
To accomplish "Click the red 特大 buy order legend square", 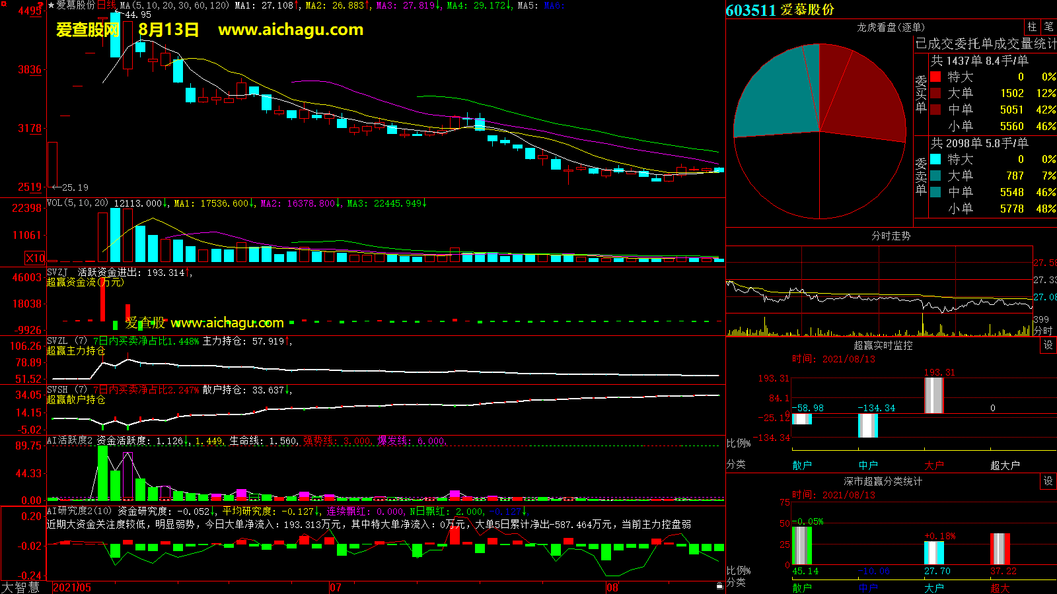I will pyautogui.click(x=935, y=77).
